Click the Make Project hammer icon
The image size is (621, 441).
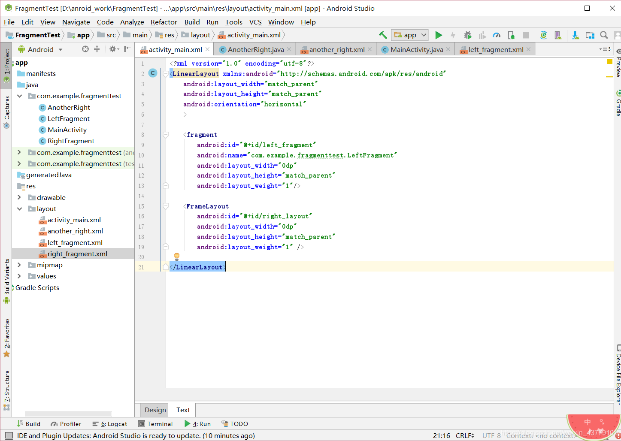383,35
